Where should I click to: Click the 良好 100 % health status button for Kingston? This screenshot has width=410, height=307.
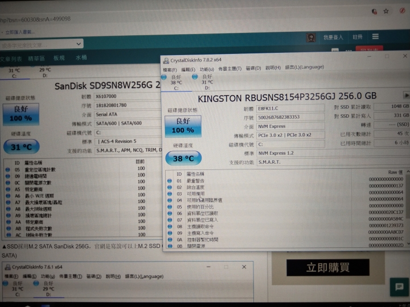(183, 126)
